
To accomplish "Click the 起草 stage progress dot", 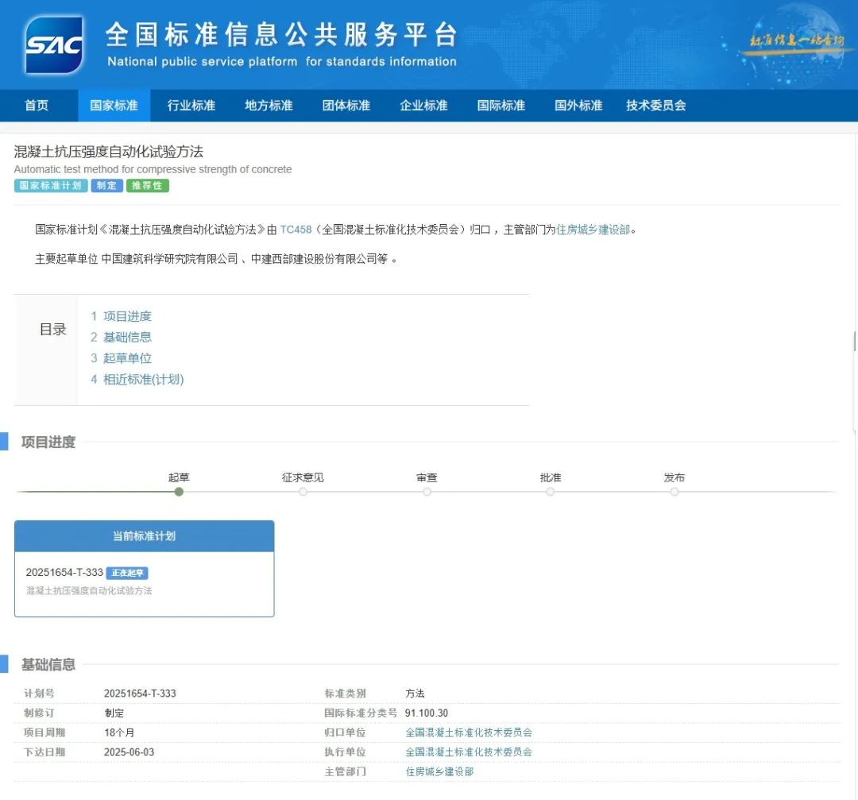I will click(x=179, y=492).
